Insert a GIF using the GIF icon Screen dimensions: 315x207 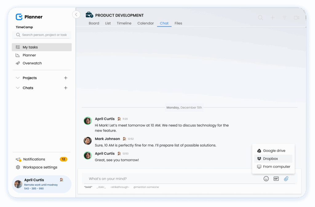[x=276, y=178]
